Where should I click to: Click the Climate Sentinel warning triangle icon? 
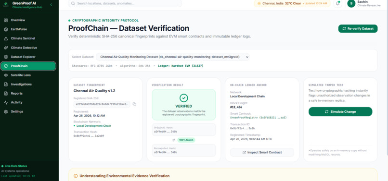click(6, 38)
